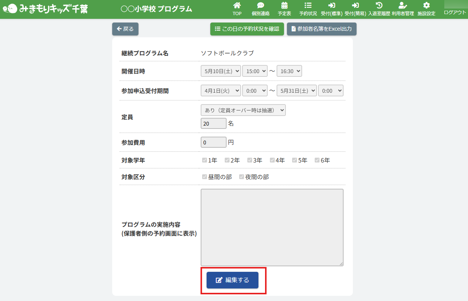Open 利用者管理 user edit icon
468x301 pixels.
click(402, 6)
